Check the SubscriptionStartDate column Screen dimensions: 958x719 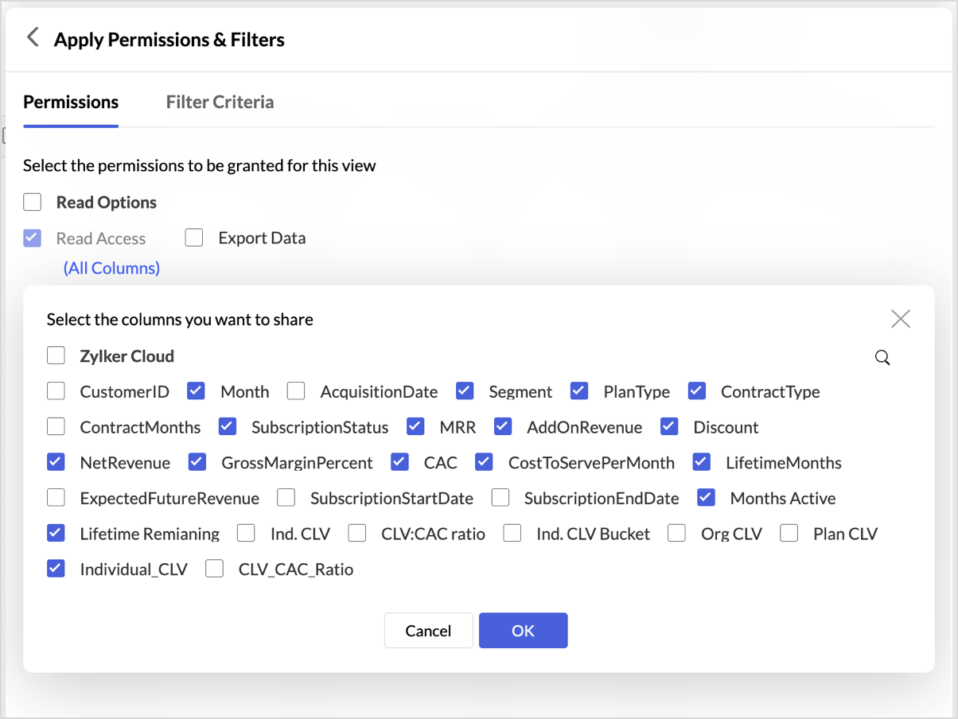286,498
